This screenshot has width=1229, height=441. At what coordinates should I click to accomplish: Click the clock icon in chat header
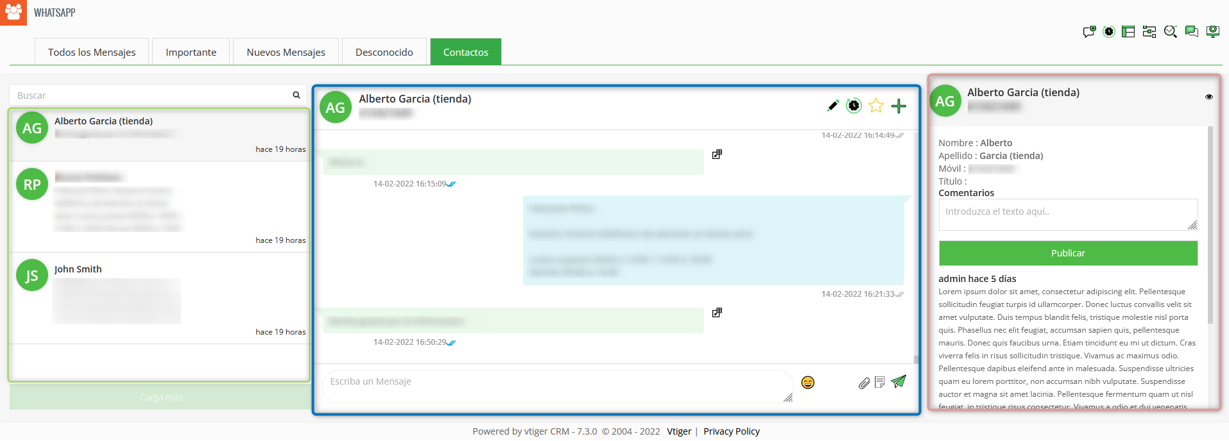(854, 106)
